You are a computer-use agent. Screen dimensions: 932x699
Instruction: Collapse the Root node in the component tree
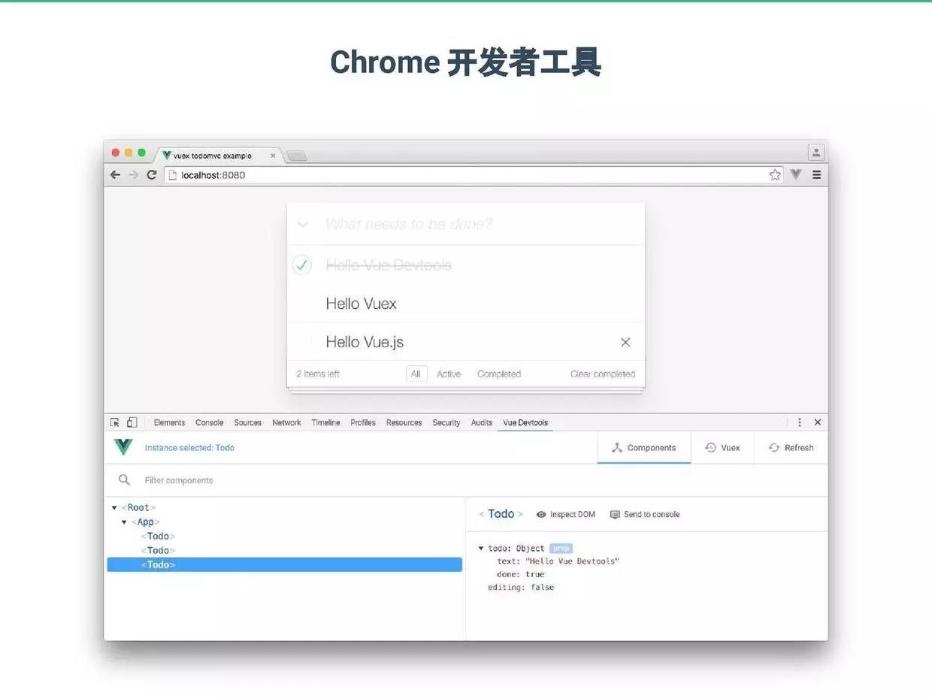click(x=115, y=507)
